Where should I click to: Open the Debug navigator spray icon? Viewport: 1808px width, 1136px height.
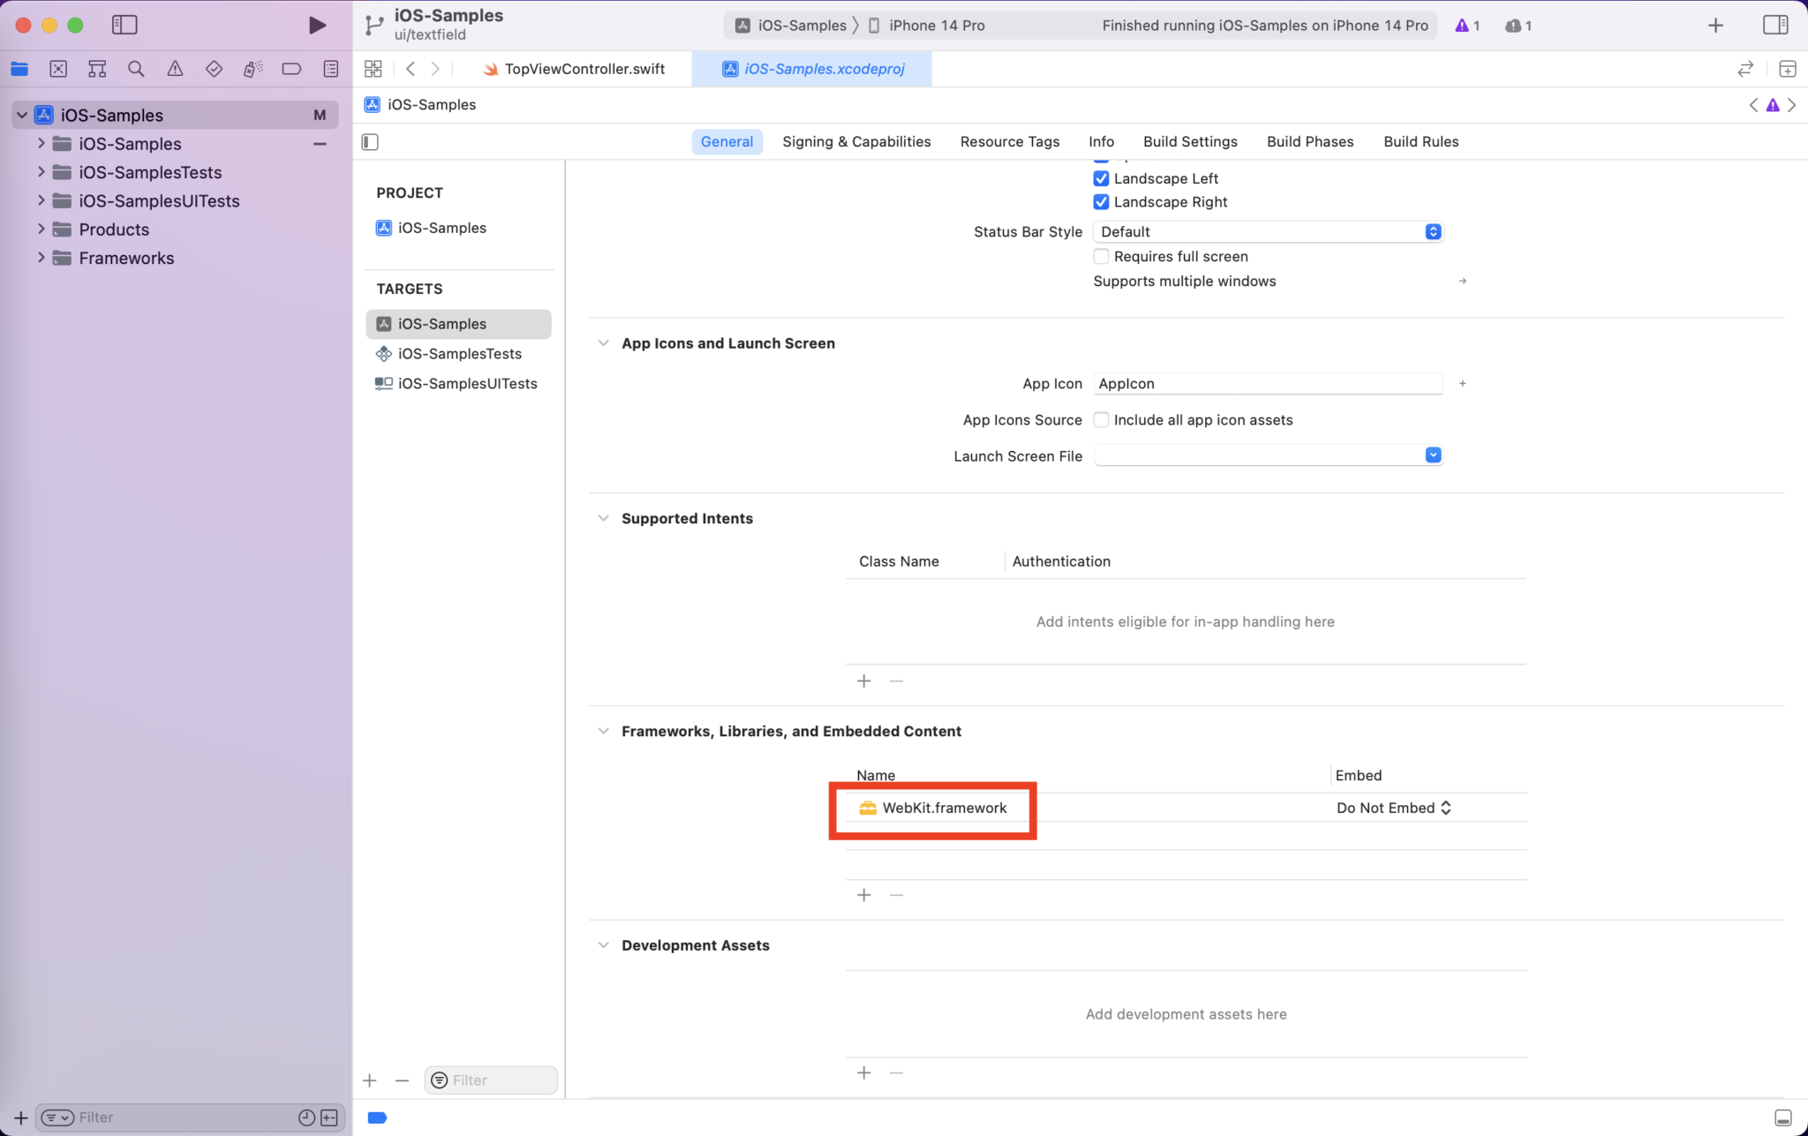pos(253,68)
